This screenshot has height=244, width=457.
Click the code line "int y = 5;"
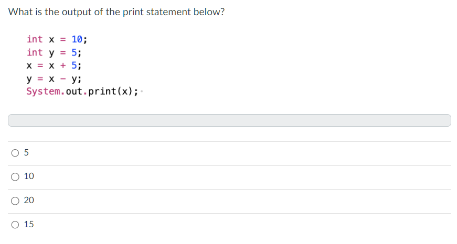coord(54,52)
